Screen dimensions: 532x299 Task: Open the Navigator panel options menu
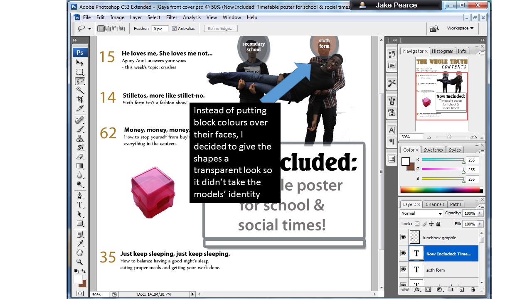481,52
